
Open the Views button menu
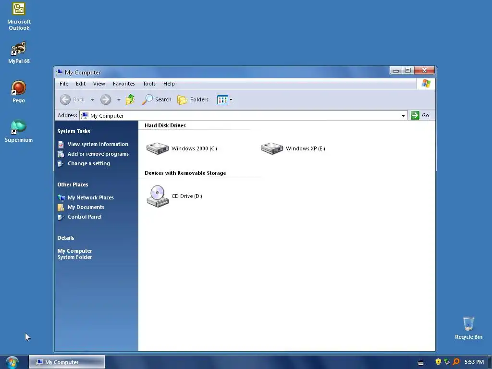(224, 100)
